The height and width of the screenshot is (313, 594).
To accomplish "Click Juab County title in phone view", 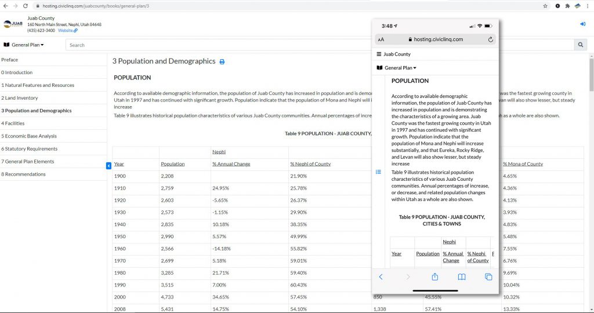I will 397,54.
